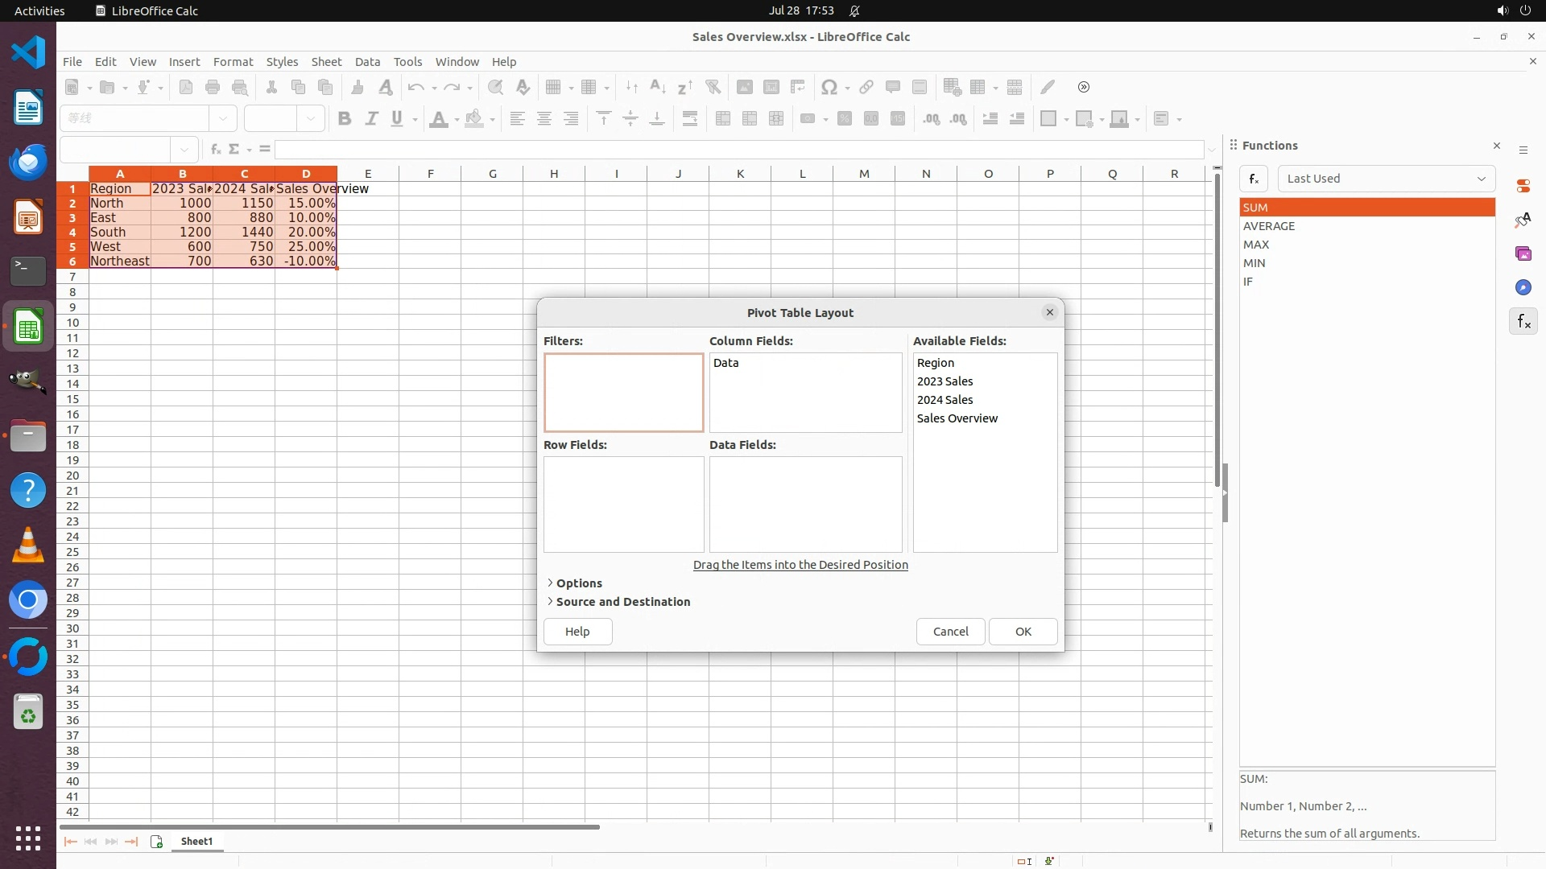1546x869 pixels.
Task: Select AVERAGE in the functions list
Action: point(1268,226)
